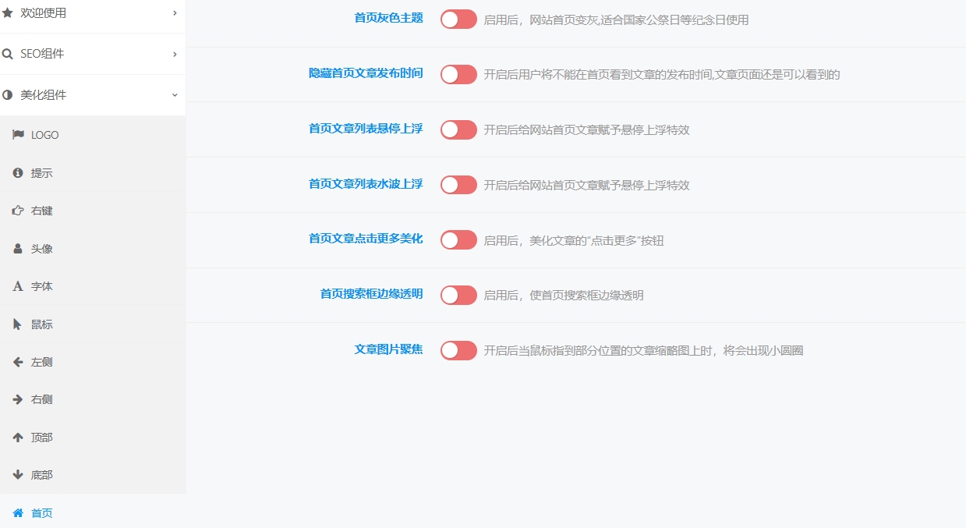The image size is (966, 528).
Task: Click the 首页文章列表悬停上浮 option label
Action: pos(366,129)
